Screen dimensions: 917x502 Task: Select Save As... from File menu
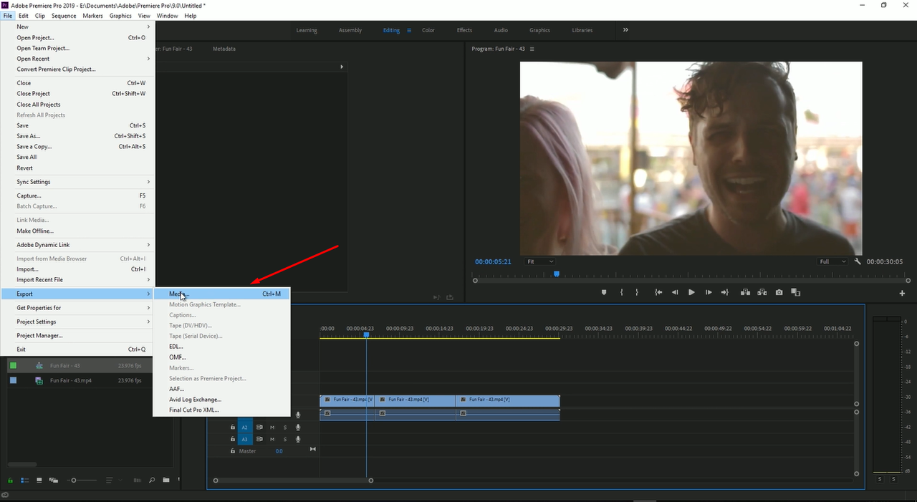(x=77, y=136)
